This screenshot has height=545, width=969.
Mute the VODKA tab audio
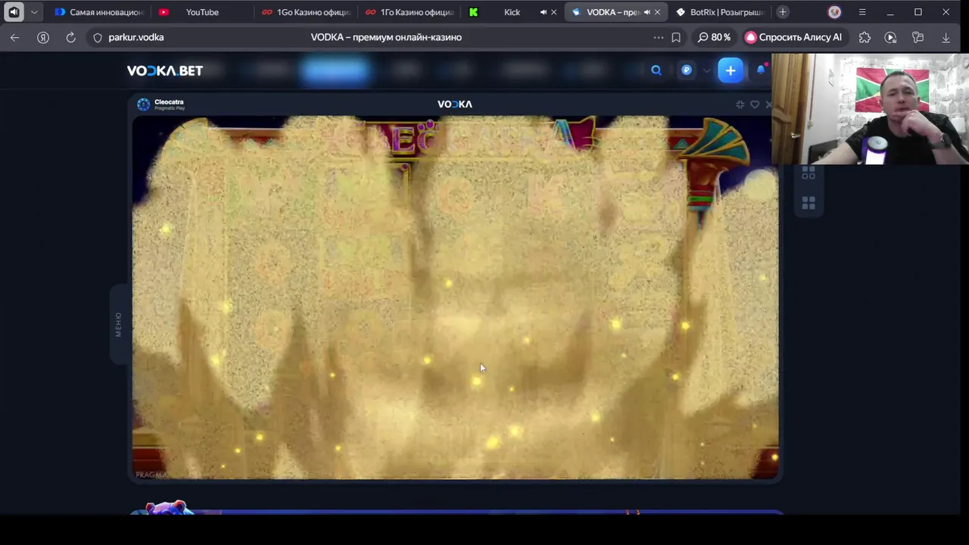click(x=647, y=12)
